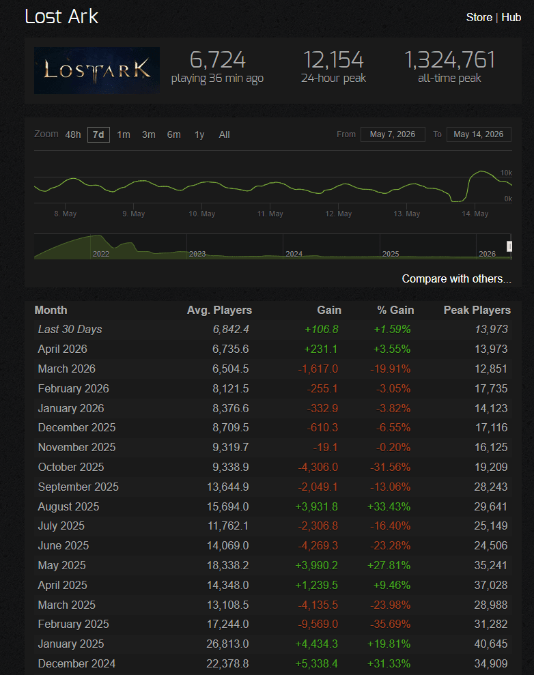The image size is (534, 675).
Task: Select the 48h zoom range
Action: 73,134
